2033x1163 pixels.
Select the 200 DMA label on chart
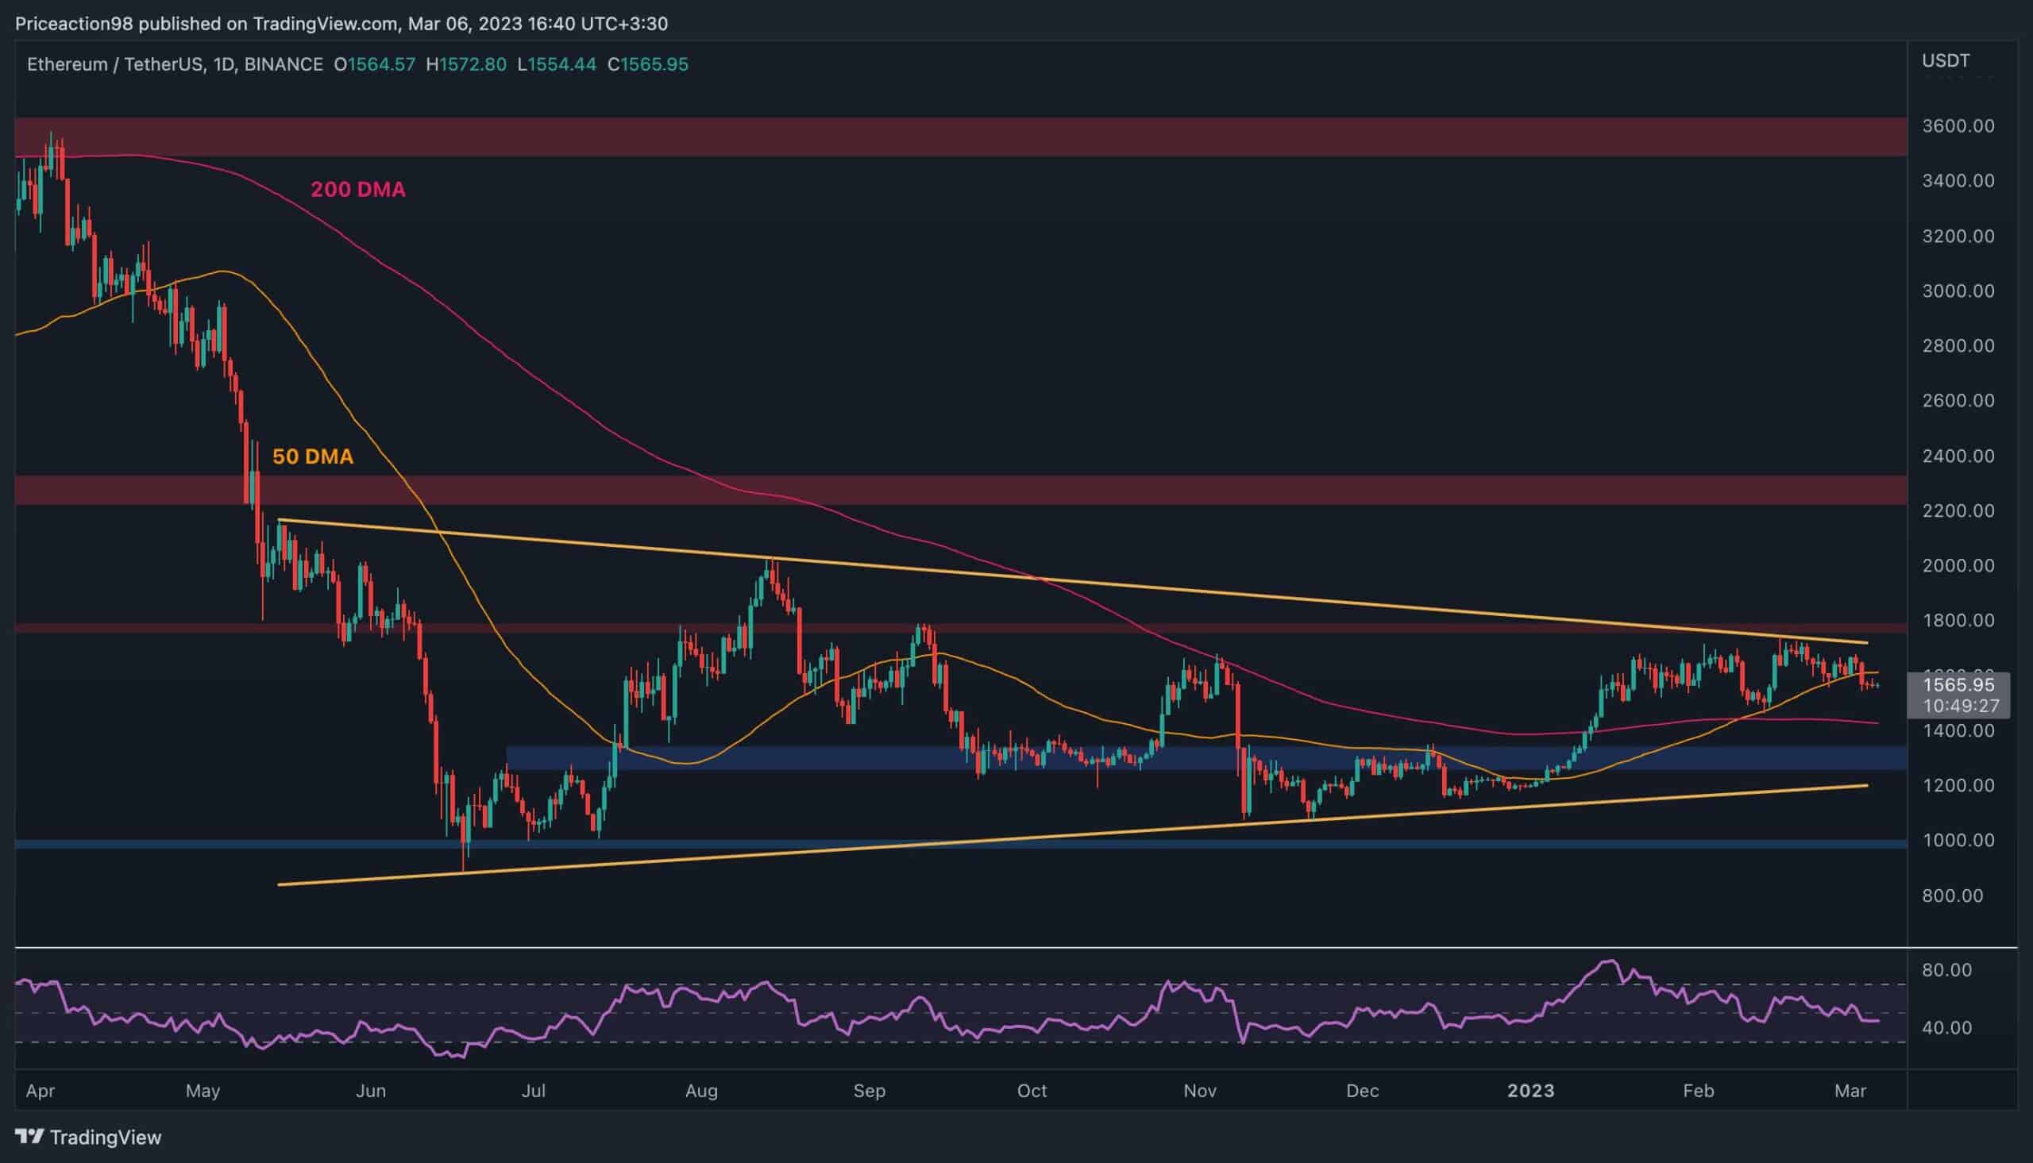(x=358, y=190)
